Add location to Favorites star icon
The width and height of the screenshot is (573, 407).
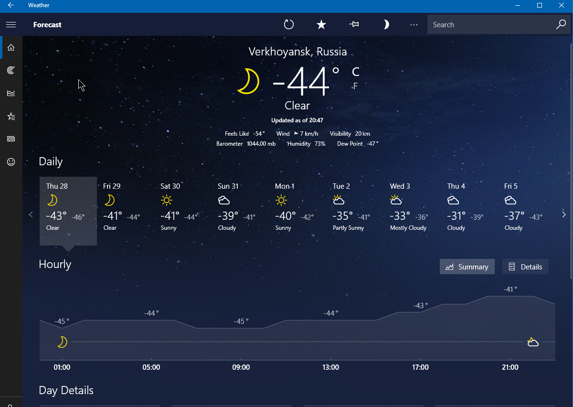click(x=321, y=25)
